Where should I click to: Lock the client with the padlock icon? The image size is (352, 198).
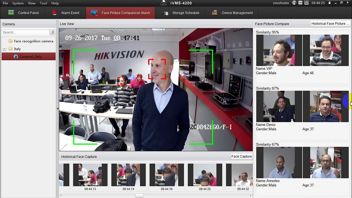tap(329, 3)
